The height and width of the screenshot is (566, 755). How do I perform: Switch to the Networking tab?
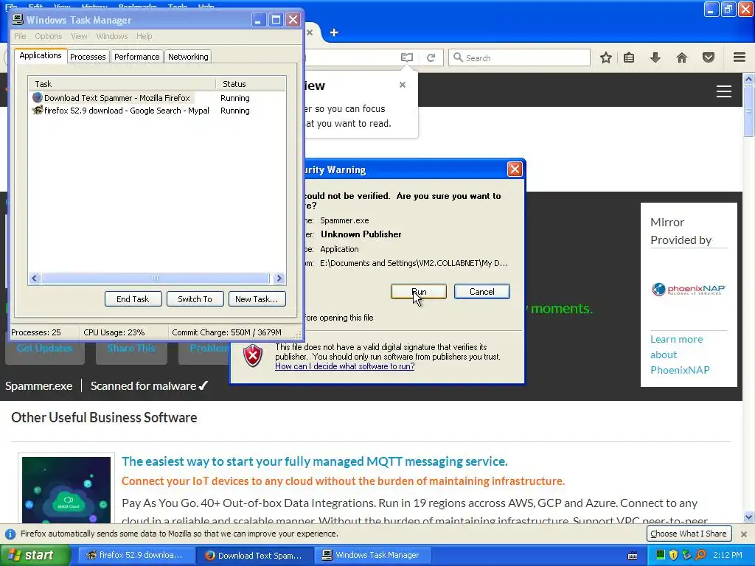188,57
